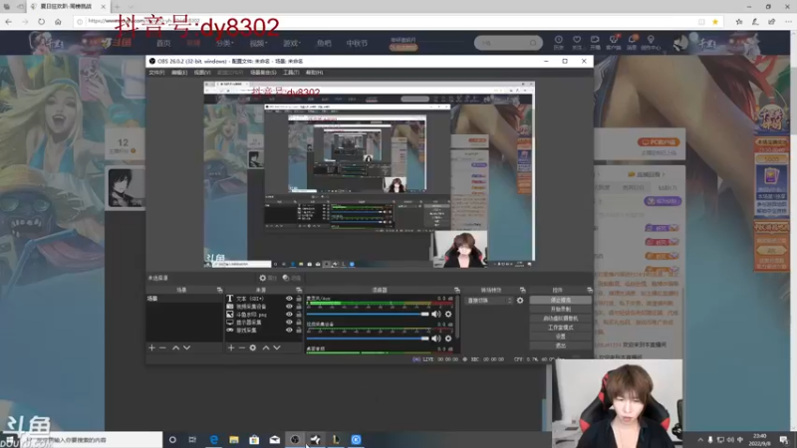Hide the Text (GDI+) source
797x448 pixels.
pos(289,299)
